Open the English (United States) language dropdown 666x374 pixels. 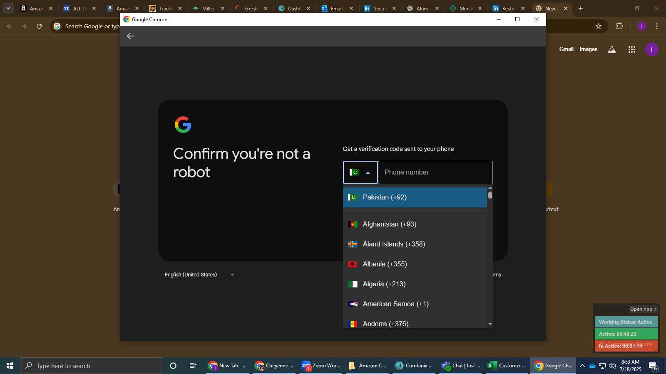(x=199, y=275)
